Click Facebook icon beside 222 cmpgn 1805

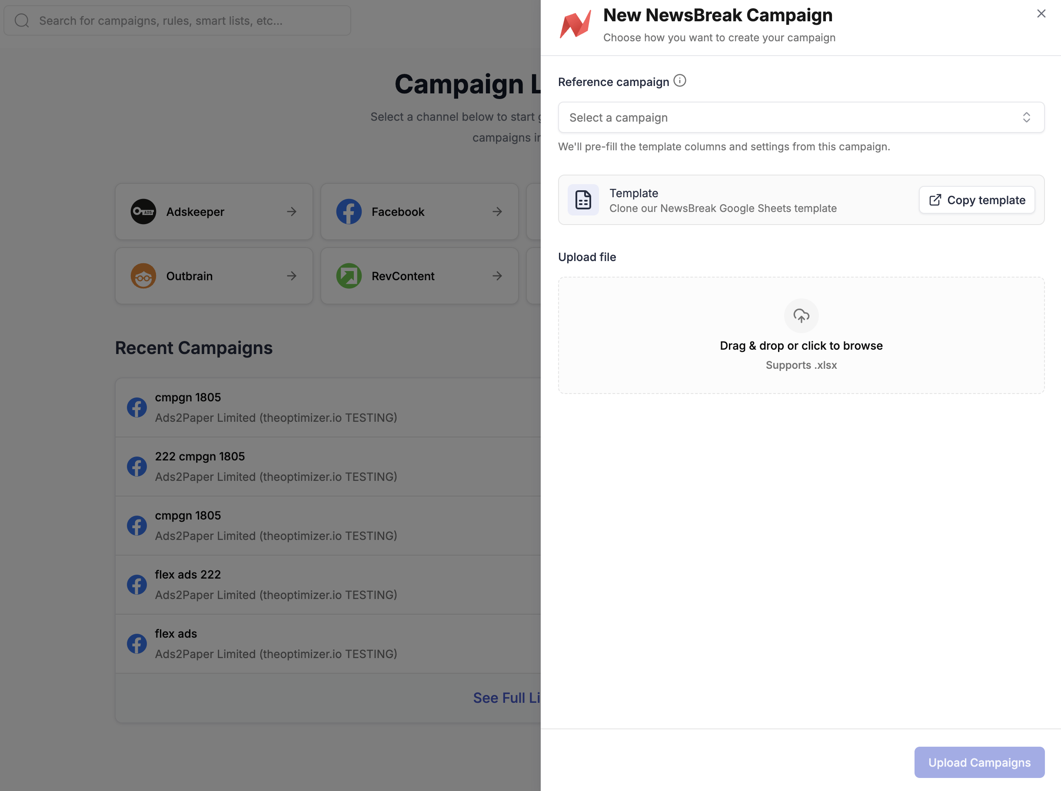click(x=136, y=467)
